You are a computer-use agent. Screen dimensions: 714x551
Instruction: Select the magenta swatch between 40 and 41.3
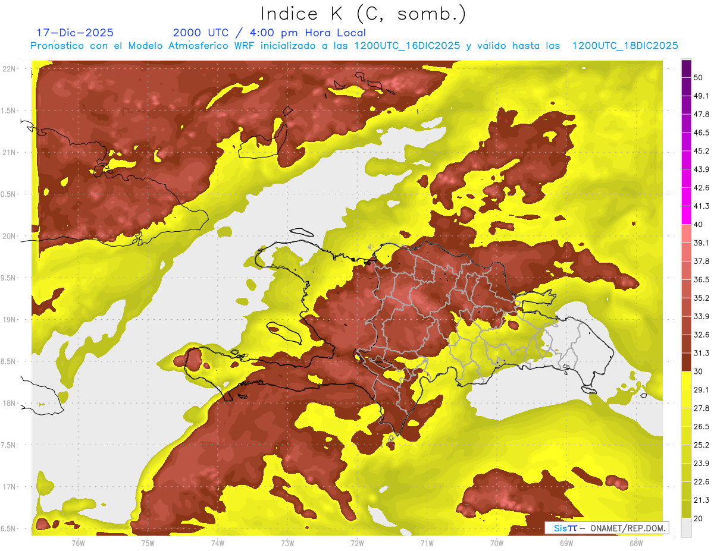(x=686, y=215)
